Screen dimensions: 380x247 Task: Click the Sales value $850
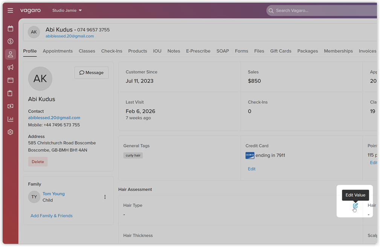tap(254, 81)
